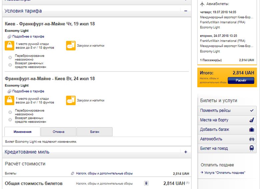The image size is (260, 189).
Task: Click the calculator icon near total price
Action: 146,183
